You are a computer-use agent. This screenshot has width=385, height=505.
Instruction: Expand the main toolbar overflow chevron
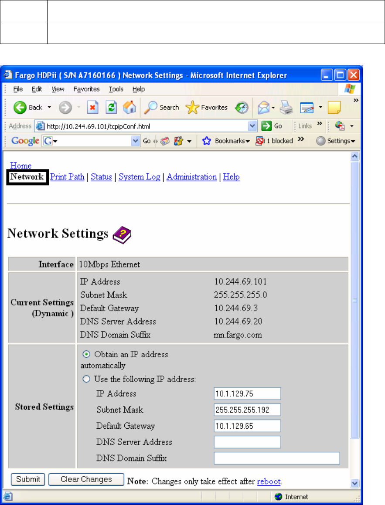[x=356, y=100]
